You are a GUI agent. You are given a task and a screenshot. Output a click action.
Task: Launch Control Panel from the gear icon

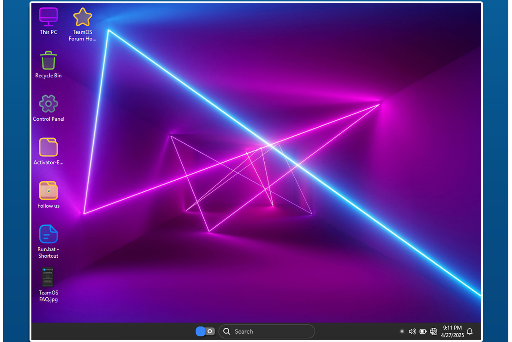[48, 104]
